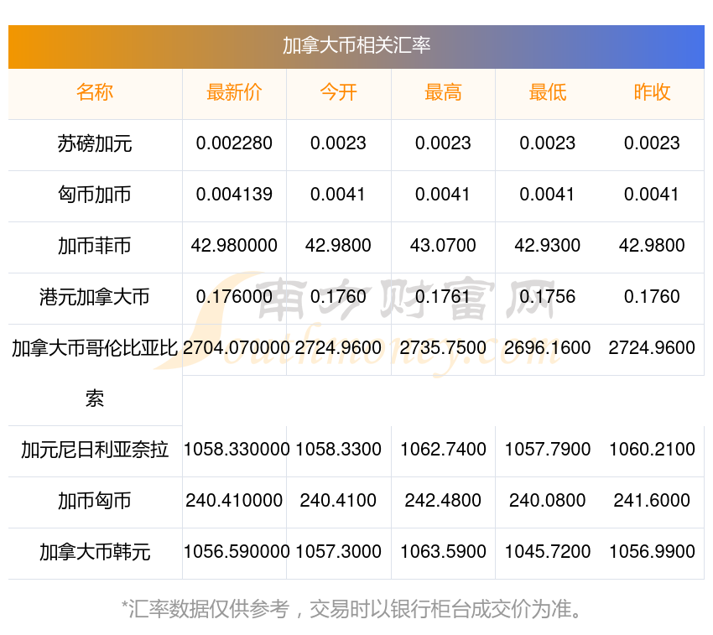This screenshot has width=713, height=635.
Task: Select the 241.6000 previous close cell
Action: pos(652,501)
